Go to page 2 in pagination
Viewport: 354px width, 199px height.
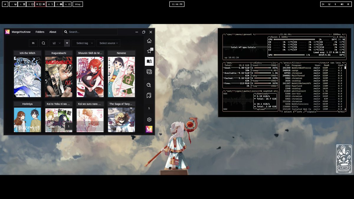point(77,126)
